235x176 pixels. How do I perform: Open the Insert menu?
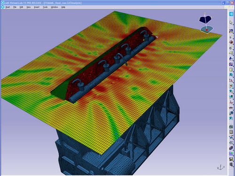(37, 7)
